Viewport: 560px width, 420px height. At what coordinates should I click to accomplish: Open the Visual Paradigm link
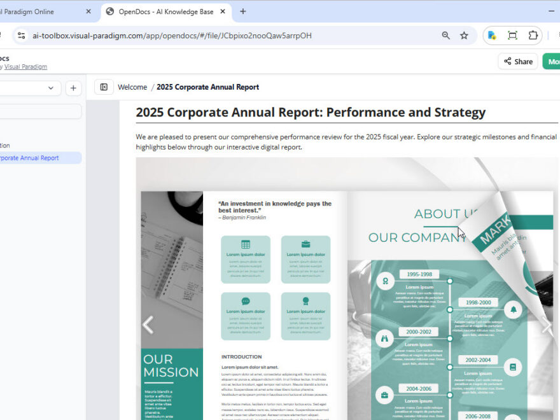pyautogui.click(x=25, y=67)
